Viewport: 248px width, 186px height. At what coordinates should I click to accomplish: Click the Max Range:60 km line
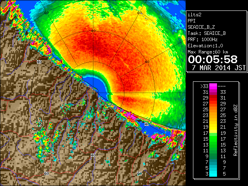[208, 52]
